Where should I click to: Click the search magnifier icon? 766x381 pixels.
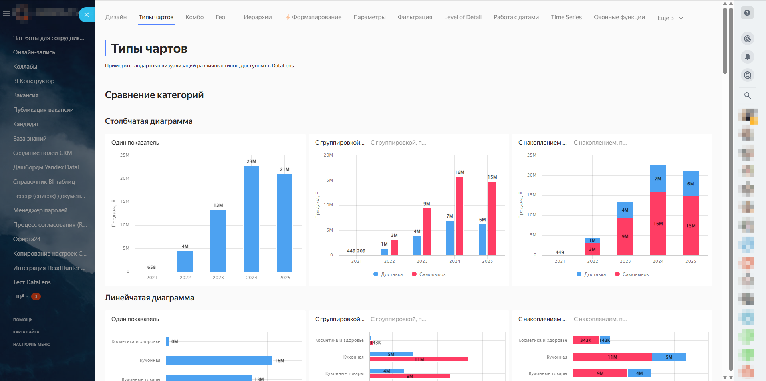click(747, 95)
